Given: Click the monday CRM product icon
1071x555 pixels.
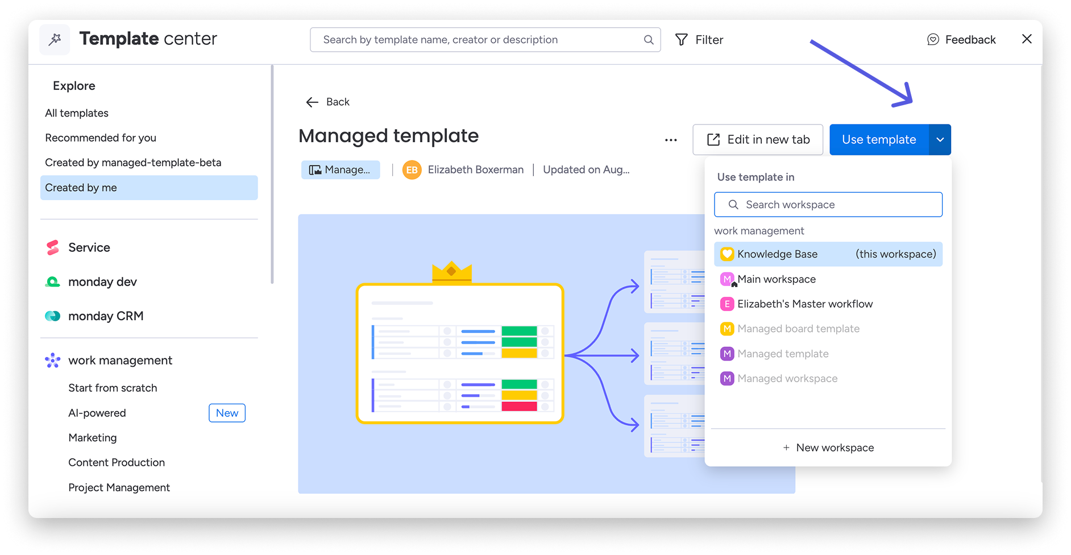Looking at the screenshot, I should pyautogui.click(x=53, y=316).
